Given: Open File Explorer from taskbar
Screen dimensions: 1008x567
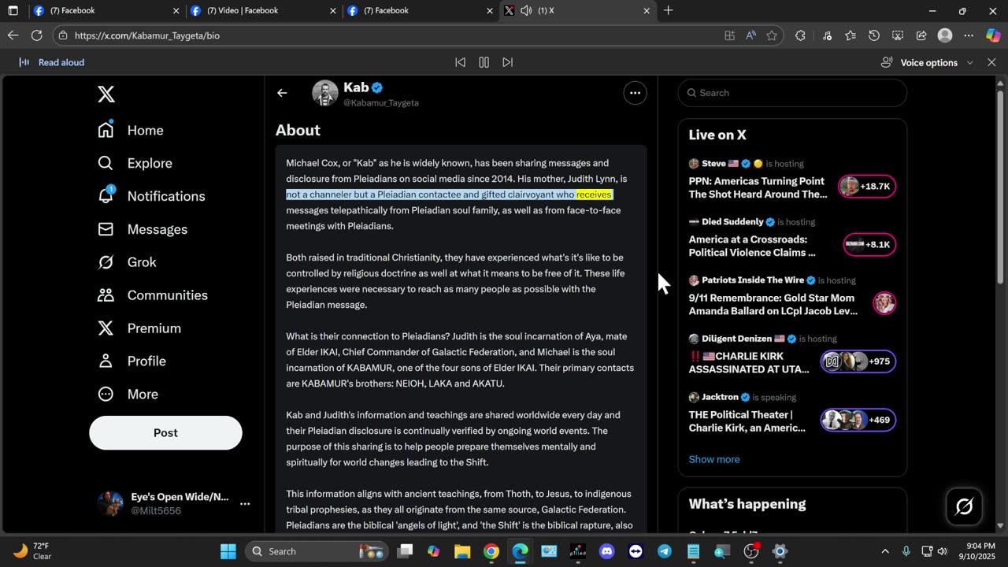Looking at the screenshot, I should (462, 551).
